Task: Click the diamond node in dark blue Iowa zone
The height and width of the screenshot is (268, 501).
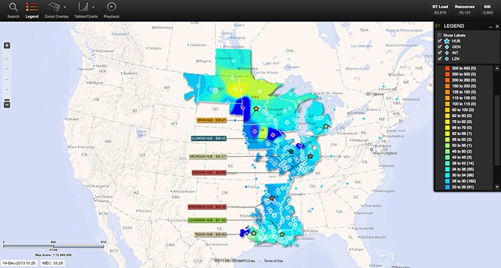Action: [273, 135]
